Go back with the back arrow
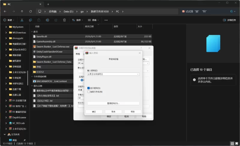The width and height of the screenshot is (240, 146). point(5,11)
